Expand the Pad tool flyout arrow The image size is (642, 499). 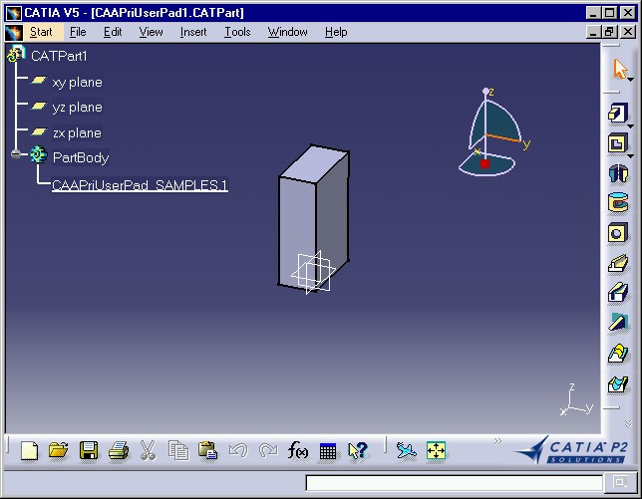point(630,126)
